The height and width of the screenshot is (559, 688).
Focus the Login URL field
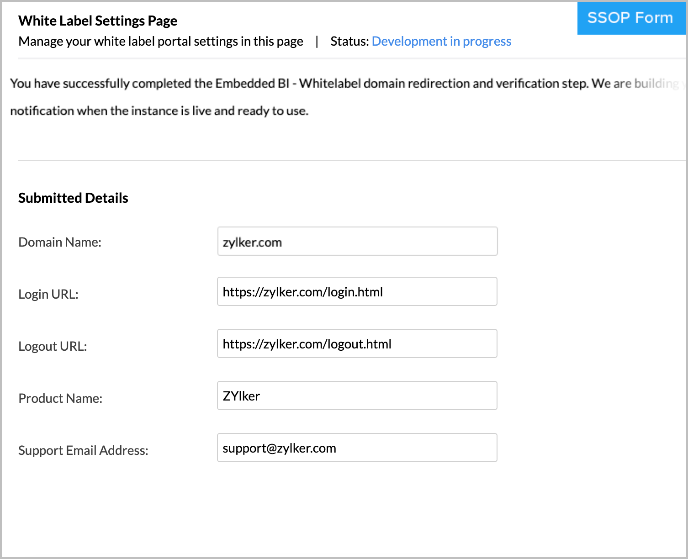[x=357, y=291]
